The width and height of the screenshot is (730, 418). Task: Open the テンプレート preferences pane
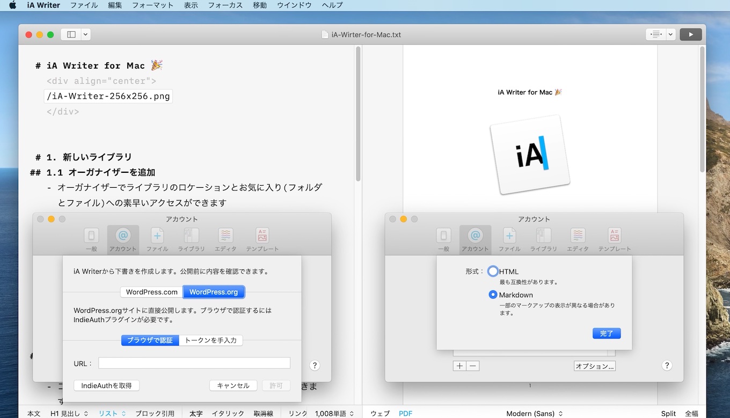pos(262,239)
